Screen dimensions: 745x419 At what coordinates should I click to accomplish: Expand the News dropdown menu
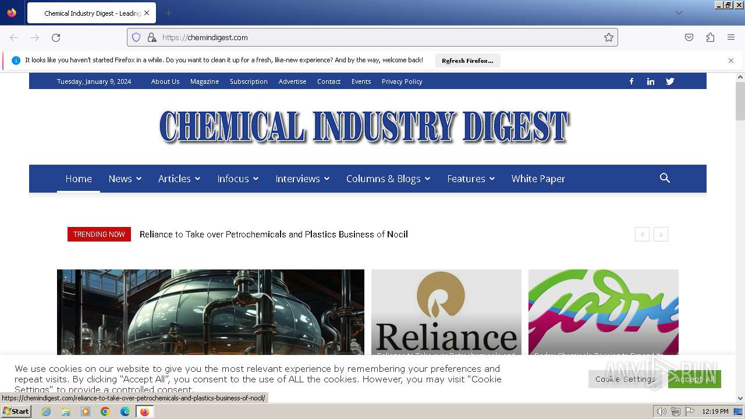pos(125,179)
